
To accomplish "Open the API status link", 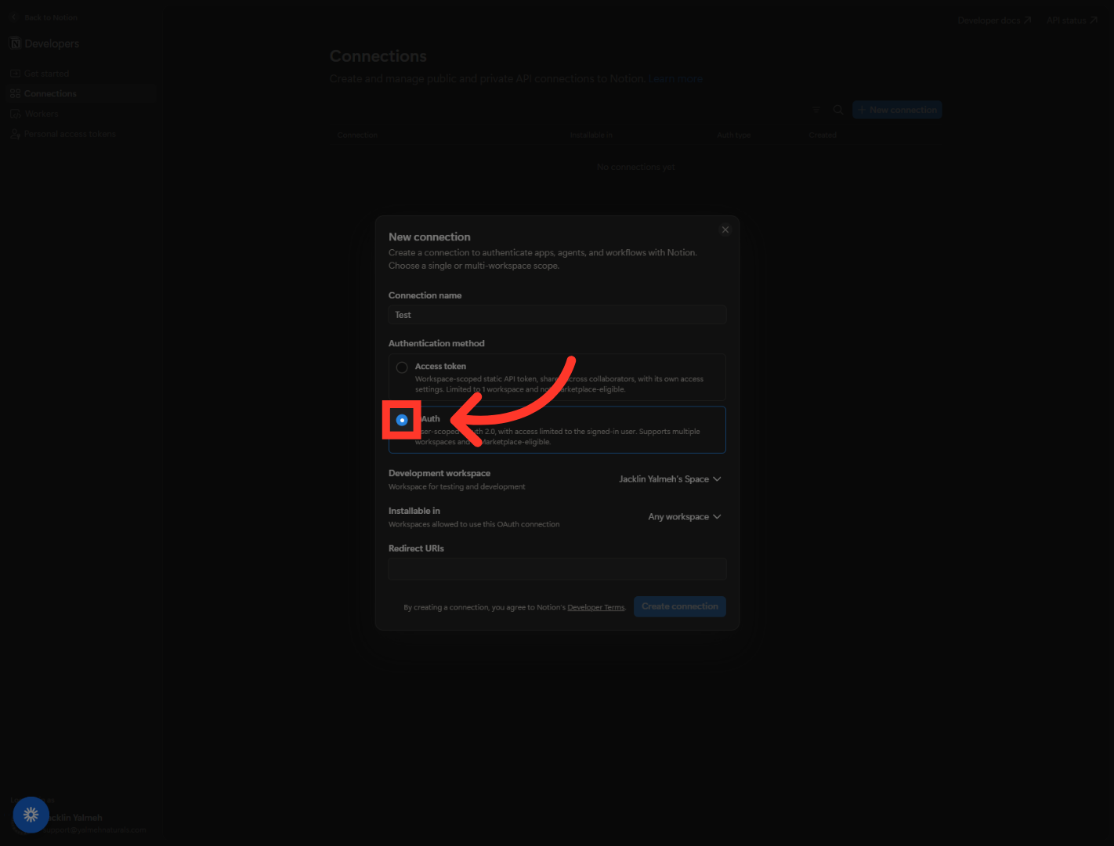I will click(1072, 20).
